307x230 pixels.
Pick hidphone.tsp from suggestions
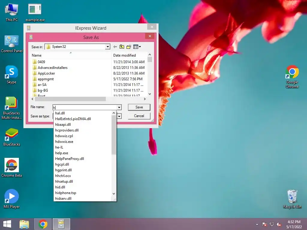pos(82,193)
